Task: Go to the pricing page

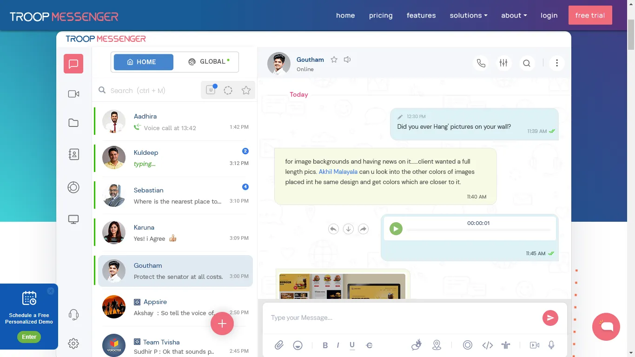Action: pyautogui.click(x=381, y=15)
